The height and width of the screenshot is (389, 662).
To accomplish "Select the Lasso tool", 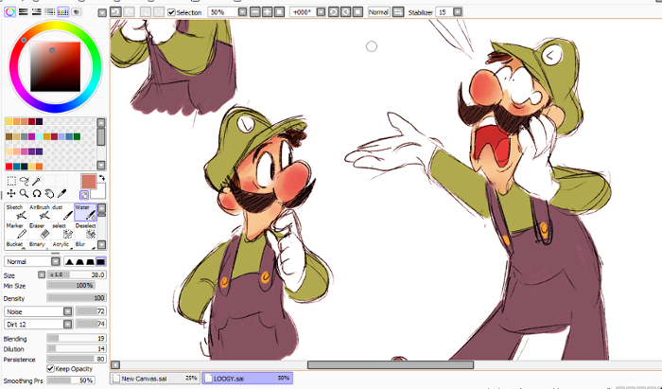I will tap(24, 182).
